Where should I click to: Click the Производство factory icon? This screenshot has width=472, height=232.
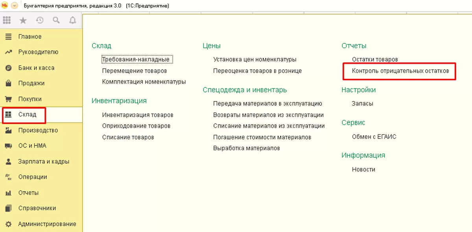(x=8, y=130)
